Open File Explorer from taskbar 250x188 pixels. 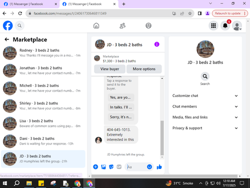click(29, 183)
